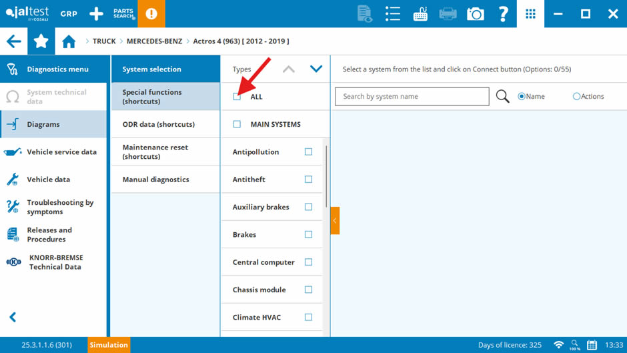Select ODR data (shortcuts)
This screenshot has width=627, height=353.
click(165, 124)
